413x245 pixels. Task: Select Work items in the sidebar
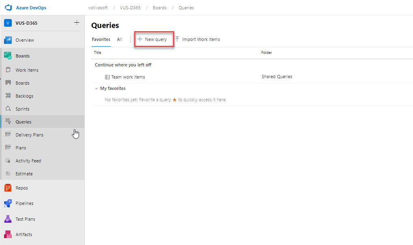click(x=27, y=70)
